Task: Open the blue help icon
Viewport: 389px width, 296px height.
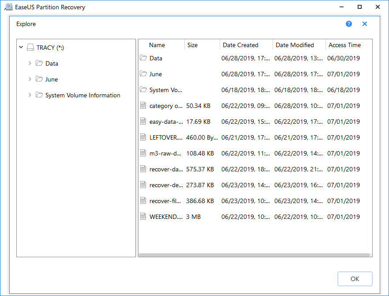Action: pos(349,24)
